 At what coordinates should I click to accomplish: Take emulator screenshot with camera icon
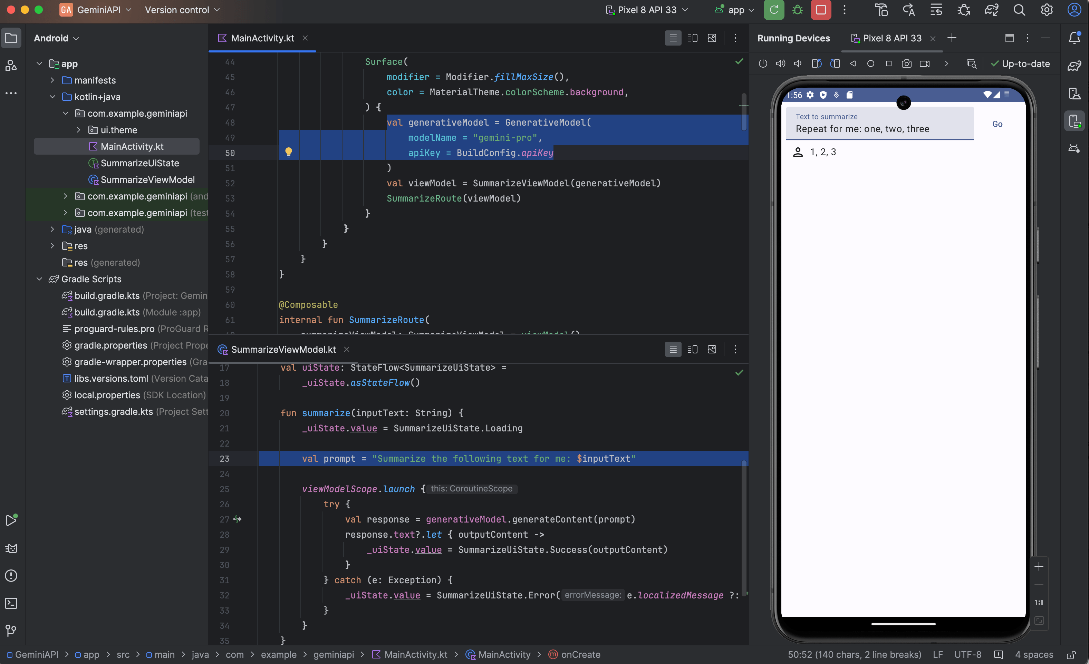tap(906, 64)
